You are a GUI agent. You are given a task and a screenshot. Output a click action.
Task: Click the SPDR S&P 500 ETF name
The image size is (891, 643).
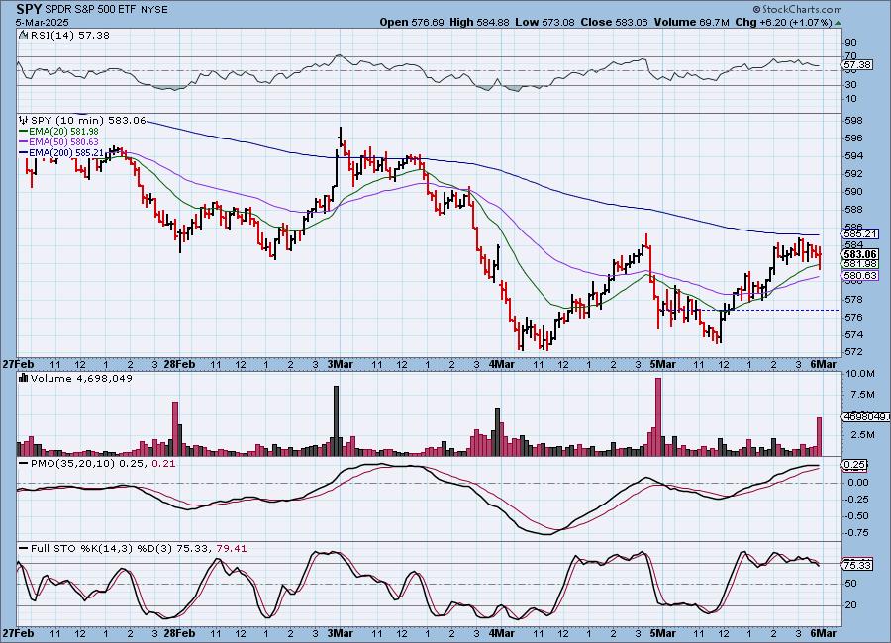91,10
